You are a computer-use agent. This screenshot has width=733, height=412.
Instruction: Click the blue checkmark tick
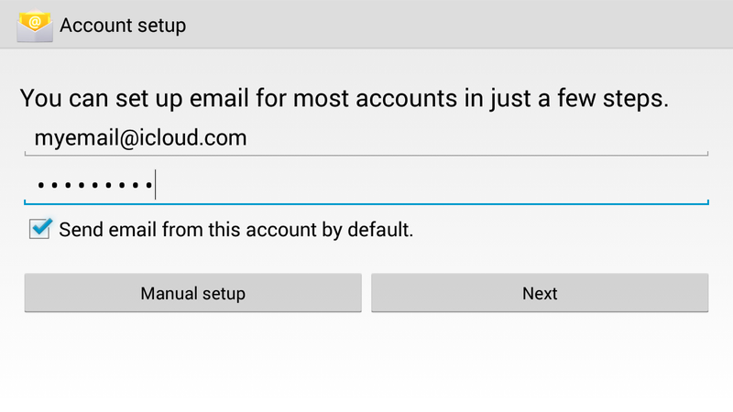click(x=42, y=226)
